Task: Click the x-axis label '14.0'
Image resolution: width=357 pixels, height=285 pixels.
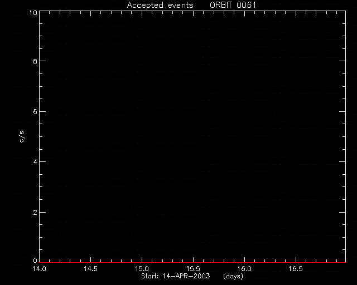Action: [39, 269]
